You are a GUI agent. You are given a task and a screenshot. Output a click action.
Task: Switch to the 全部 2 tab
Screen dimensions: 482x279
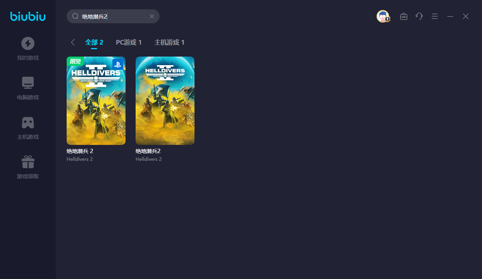(94, 42)
